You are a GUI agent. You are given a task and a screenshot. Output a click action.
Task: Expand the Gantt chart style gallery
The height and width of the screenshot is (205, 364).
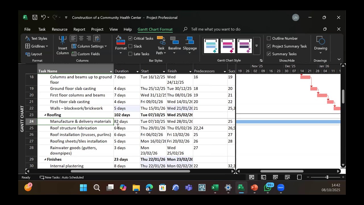[x=257, y=46]
